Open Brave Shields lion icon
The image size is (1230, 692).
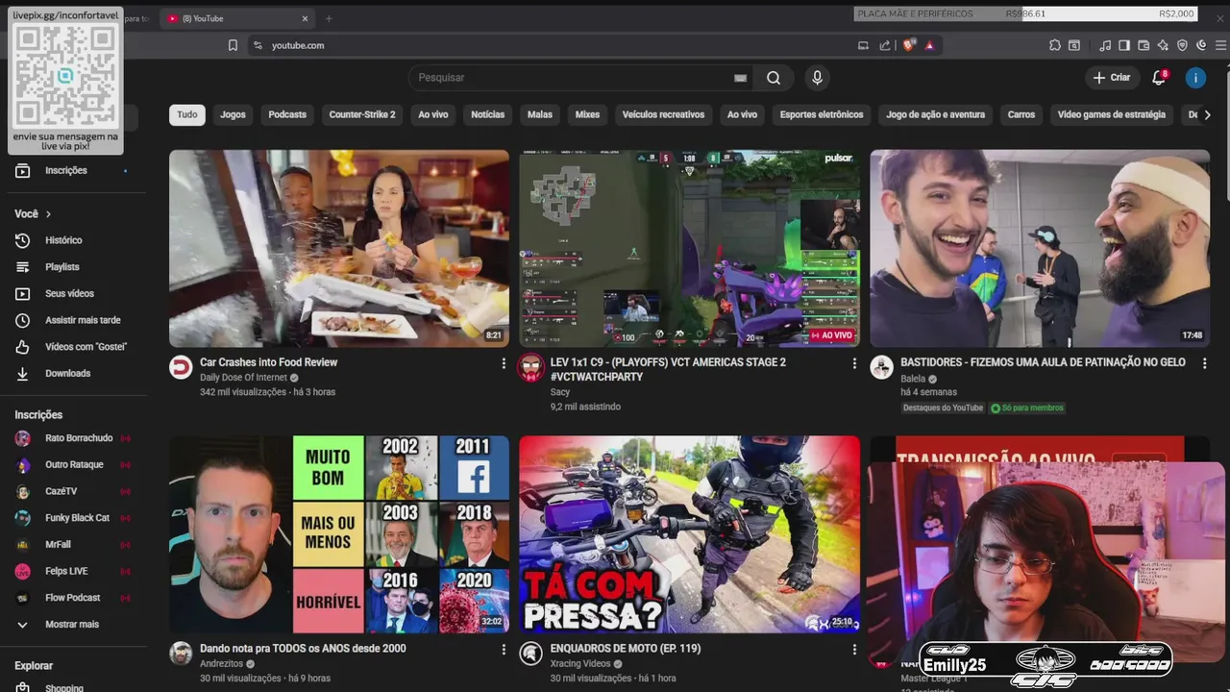point(909,45)
